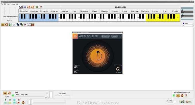Image resolution: width=195 pixels, height=105 pixels.
Task: Enable Effect Only in Vocal Doubler
Action: [118, 65]
